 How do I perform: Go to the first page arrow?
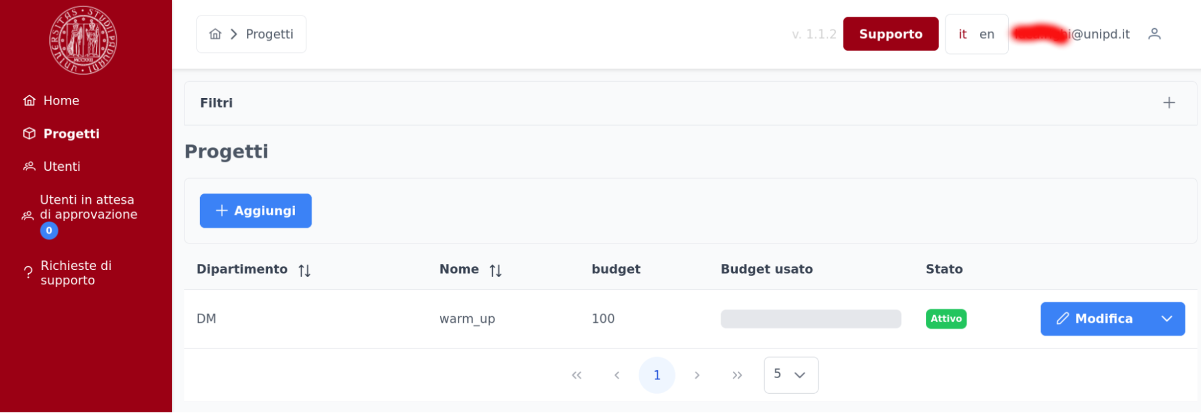click(x=577, y=375)
